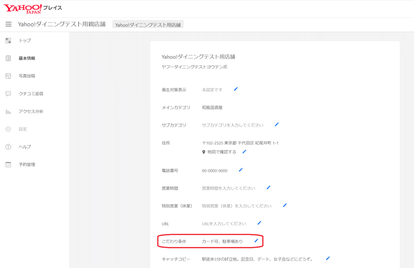The height and width of the screenshot is (268, 414).
Task: Edit サブカテゴリ with pencil icon
Action: [276, 124]
